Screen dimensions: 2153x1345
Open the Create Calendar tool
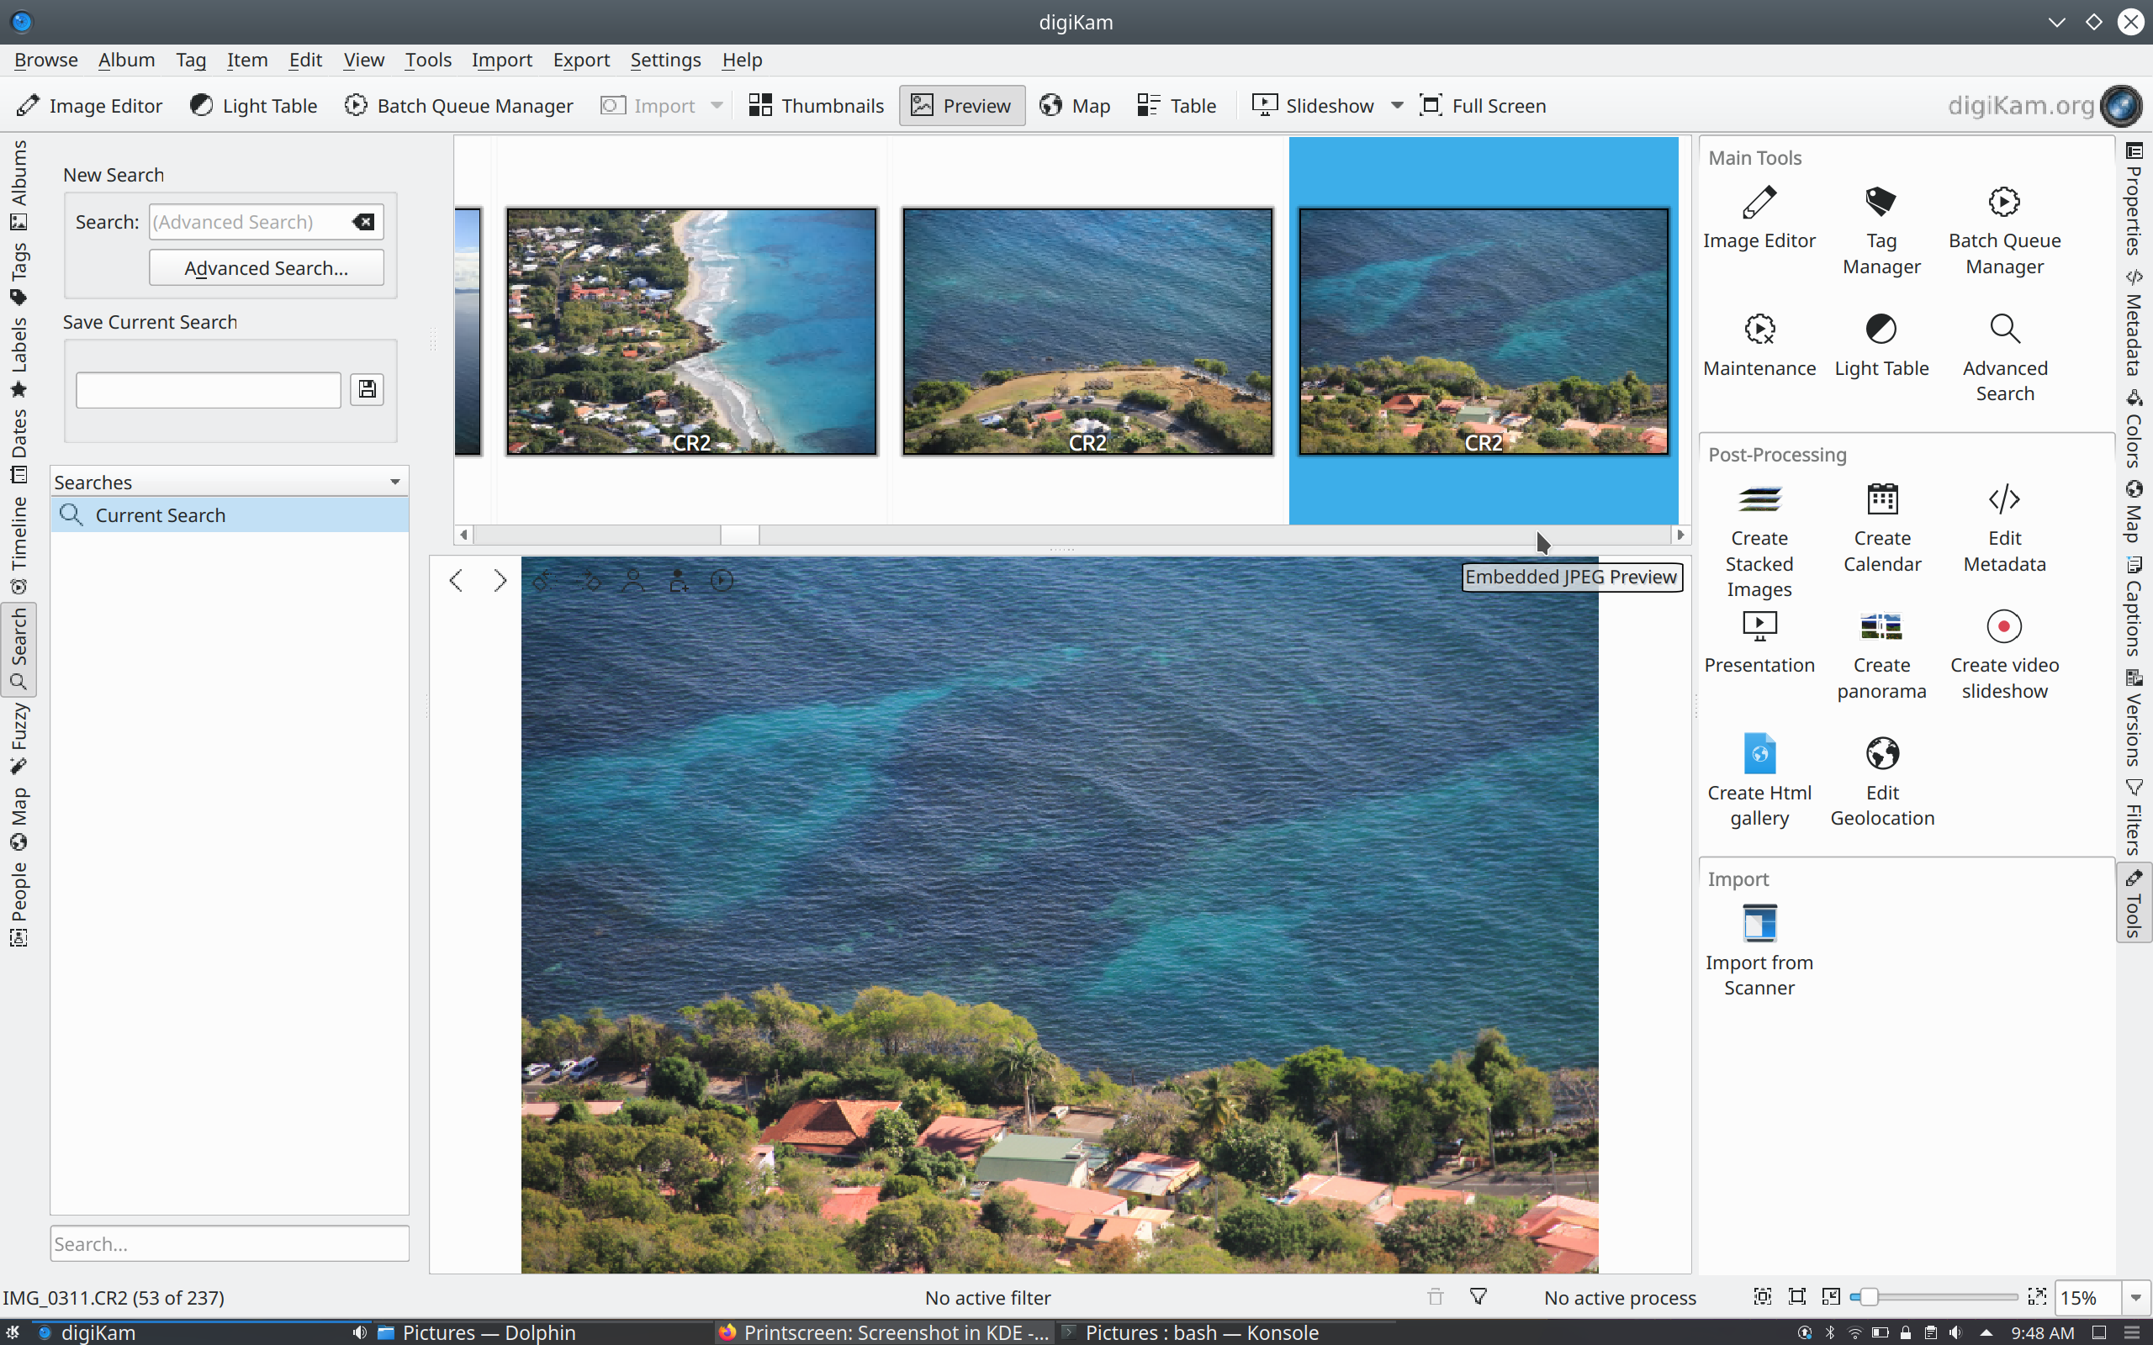1881,530
